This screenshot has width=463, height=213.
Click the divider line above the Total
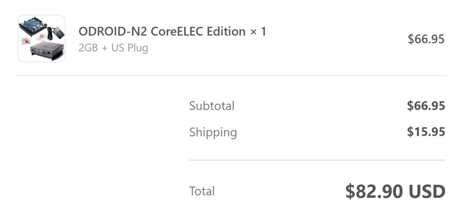pyautogui.click(x=317, y=160)
